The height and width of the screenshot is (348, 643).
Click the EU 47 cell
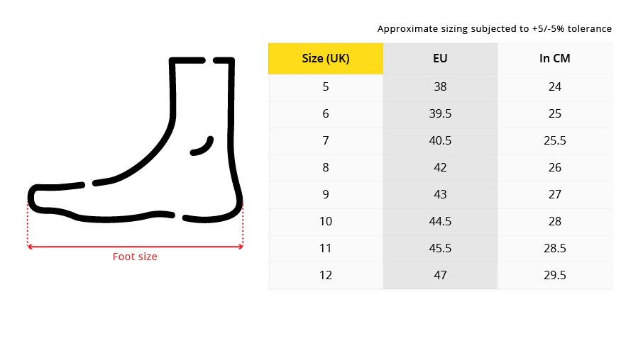[x=440, y=276]
